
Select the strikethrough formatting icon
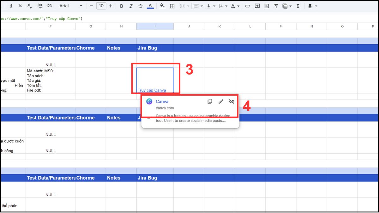140,6
